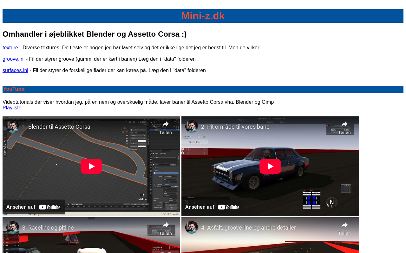Viewport: 406px width, 253px height.
Task: Click title '2. Pit område til vores bane'
Action: [235, 127]
